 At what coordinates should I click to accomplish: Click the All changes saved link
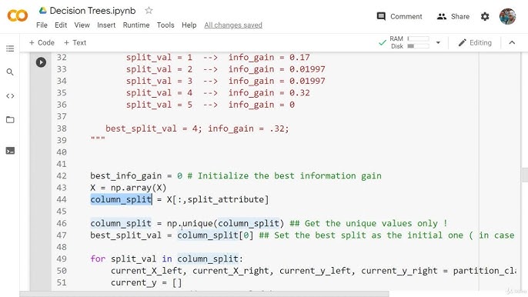(233, 25)
